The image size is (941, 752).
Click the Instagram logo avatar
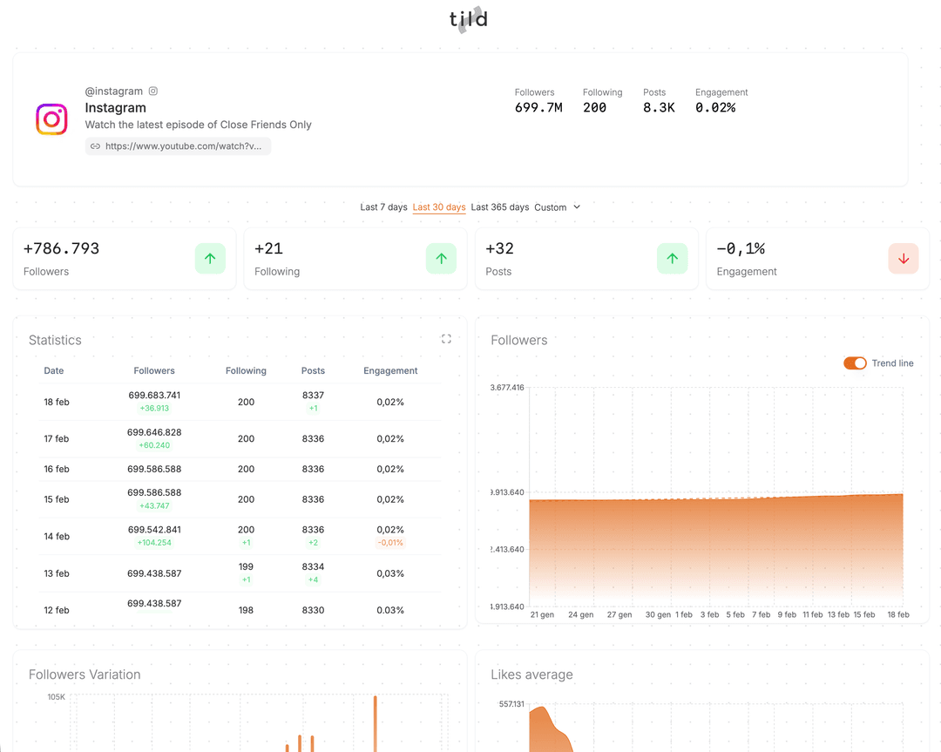[51, 119]
